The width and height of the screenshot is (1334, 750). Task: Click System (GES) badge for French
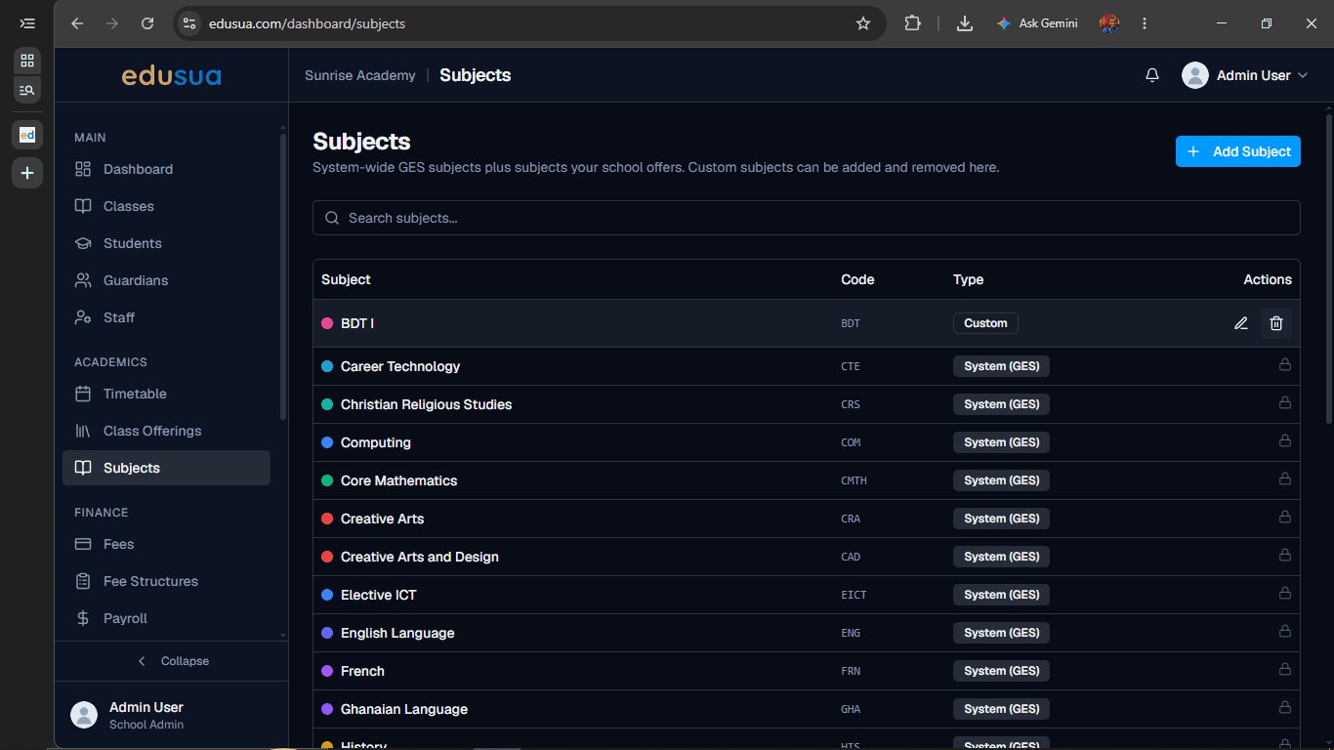pyautogui.click(x=1001, y=671)
